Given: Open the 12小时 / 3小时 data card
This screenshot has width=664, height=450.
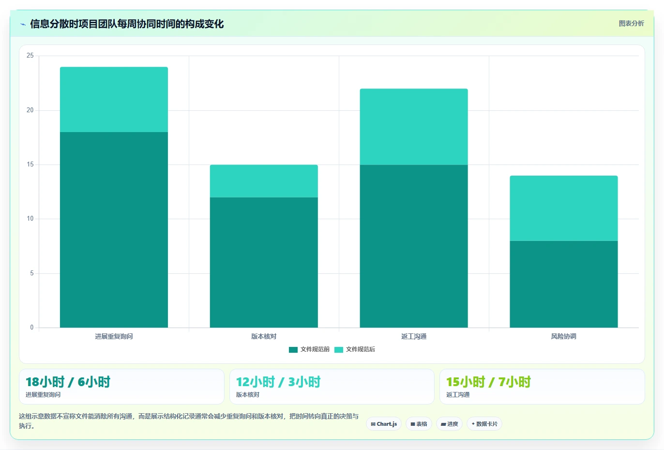Looking at the screenshot, I should (332, 387).
